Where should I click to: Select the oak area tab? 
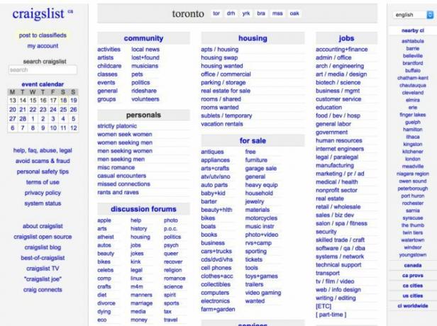[x=294, y=13]
